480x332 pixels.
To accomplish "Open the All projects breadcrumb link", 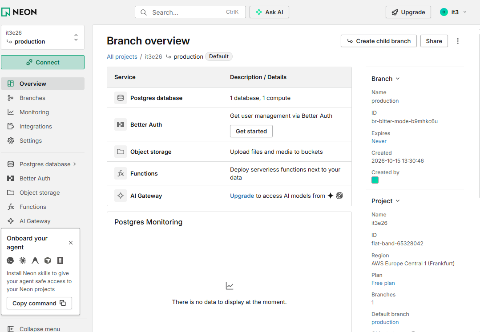I will click(122, 56).
